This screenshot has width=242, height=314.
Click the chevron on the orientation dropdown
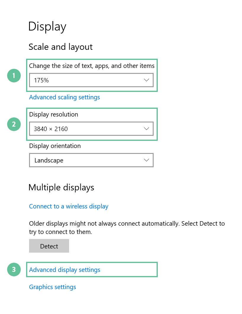pyautogui.click(x=146, y=160)
